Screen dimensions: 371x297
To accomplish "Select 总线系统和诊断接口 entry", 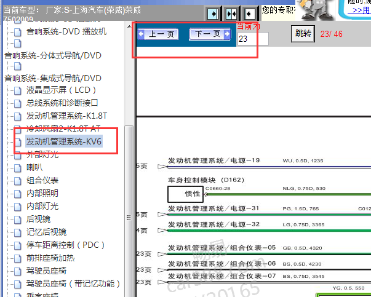I will click(x=62, y=103).
